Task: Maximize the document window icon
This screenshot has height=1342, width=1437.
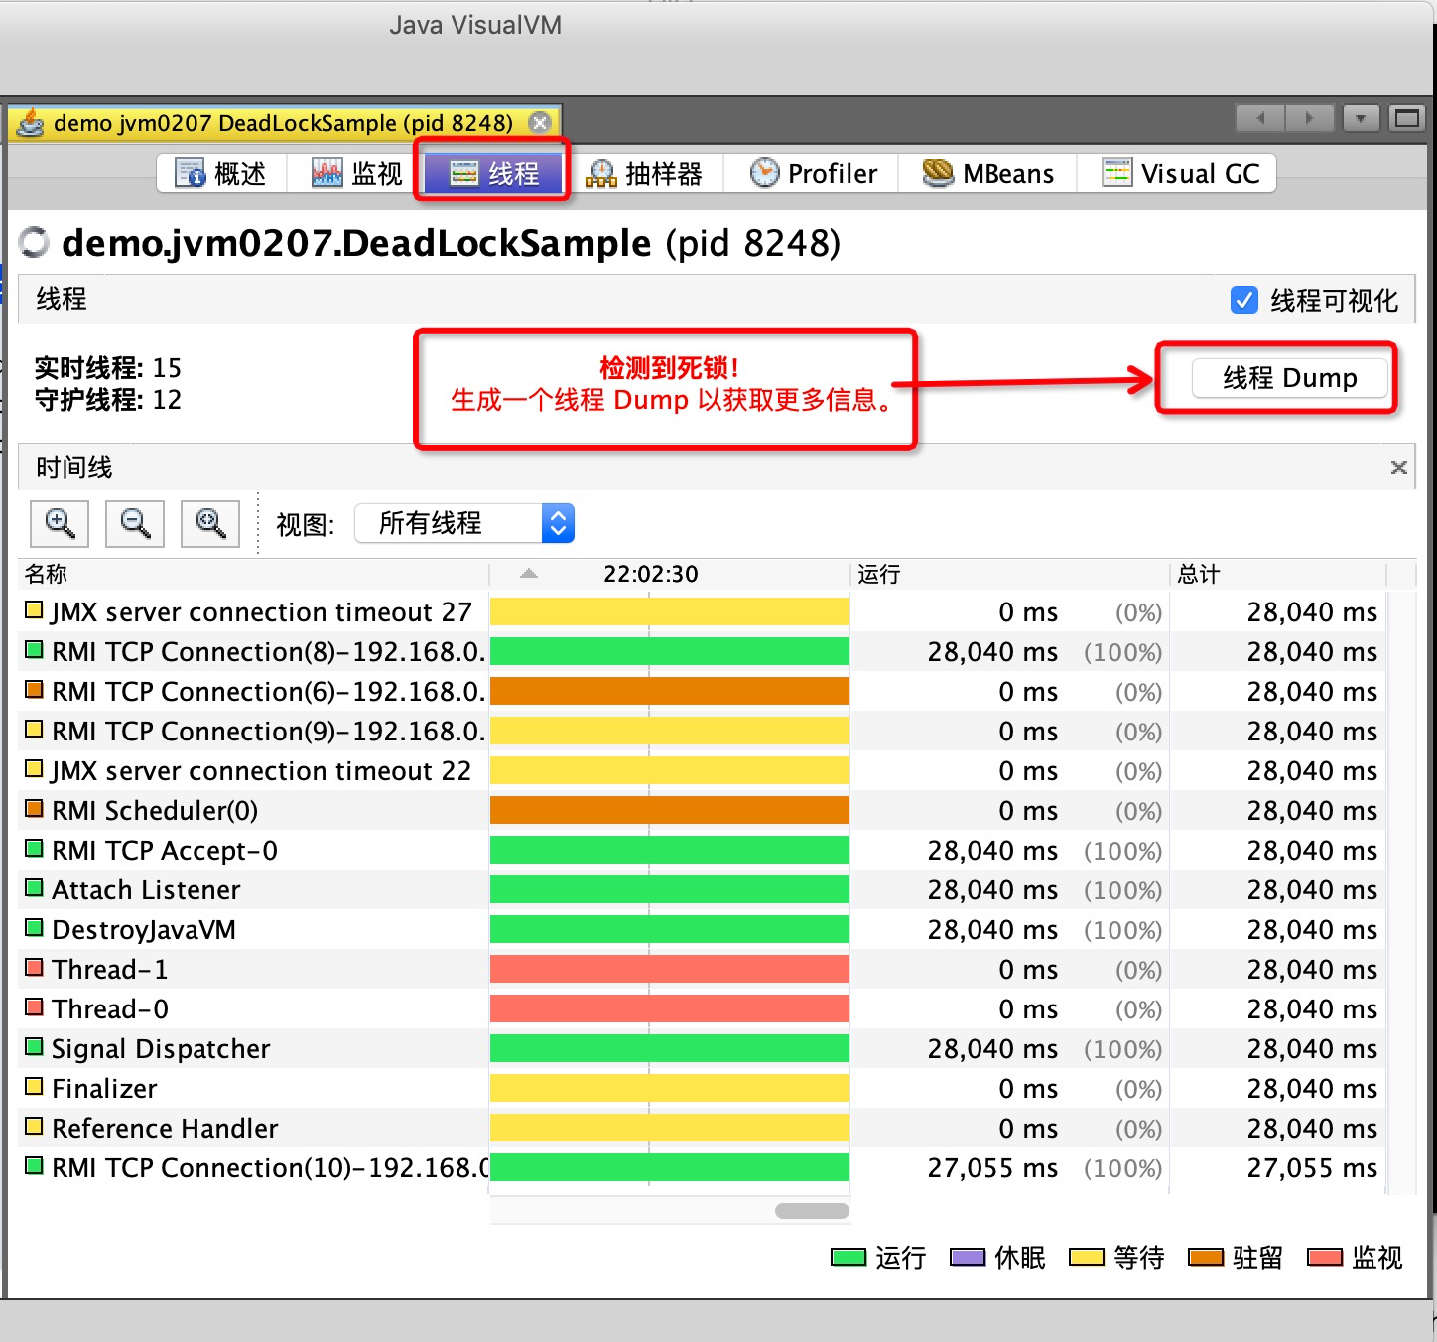Action: [1406, 118]
